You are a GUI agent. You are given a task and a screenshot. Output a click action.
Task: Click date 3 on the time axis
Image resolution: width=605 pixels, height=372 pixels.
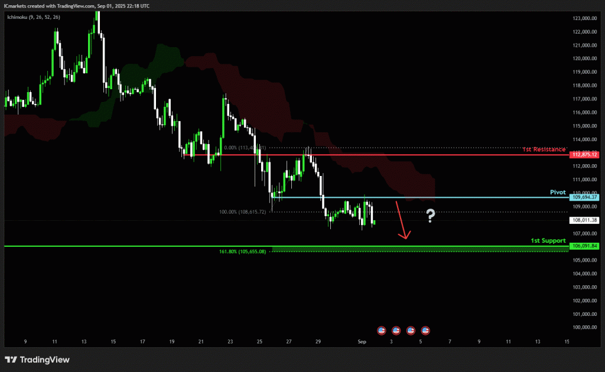391,341
